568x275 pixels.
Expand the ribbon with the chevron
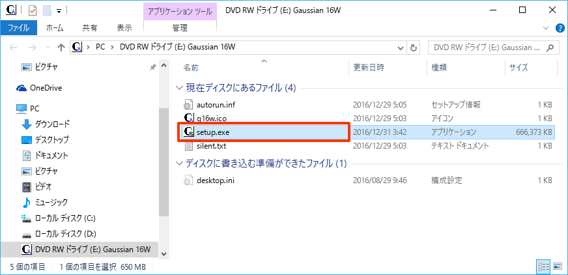click(546, 28)
